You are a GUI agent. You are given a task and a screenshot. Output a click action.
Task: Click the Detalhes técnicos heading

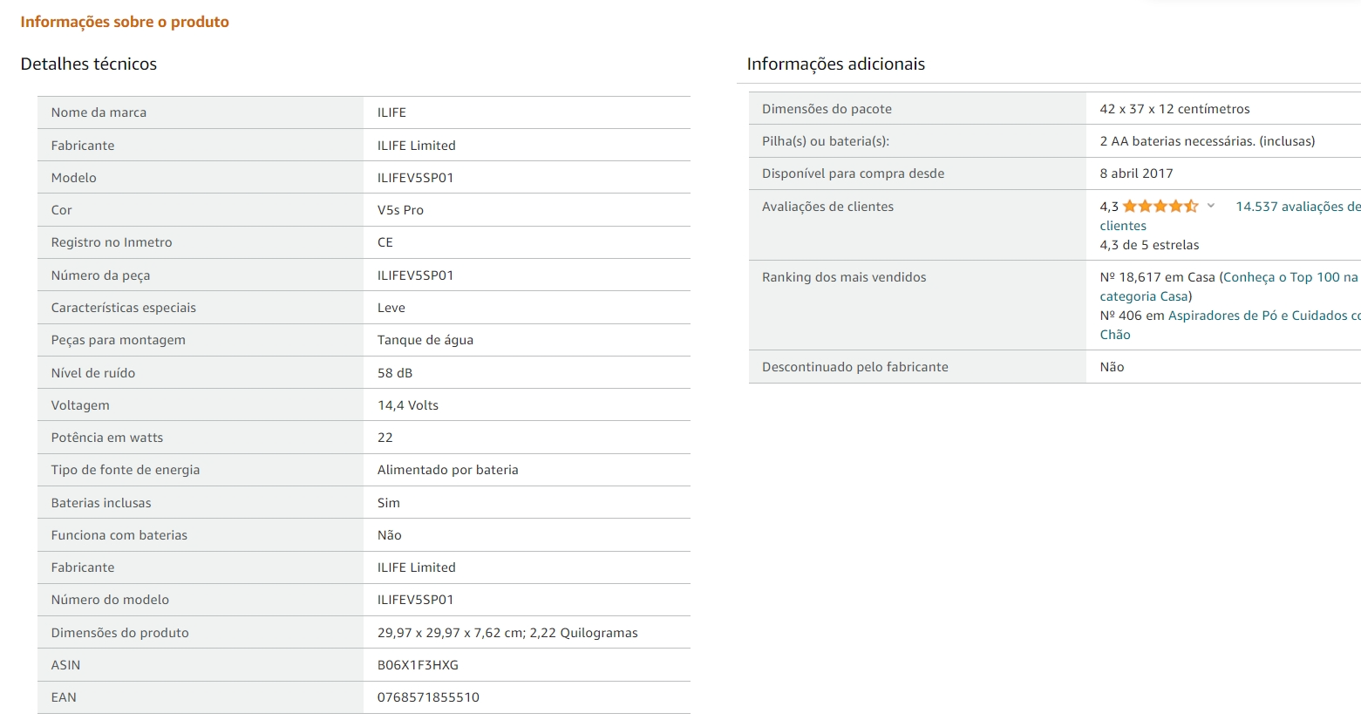(89, 64)
